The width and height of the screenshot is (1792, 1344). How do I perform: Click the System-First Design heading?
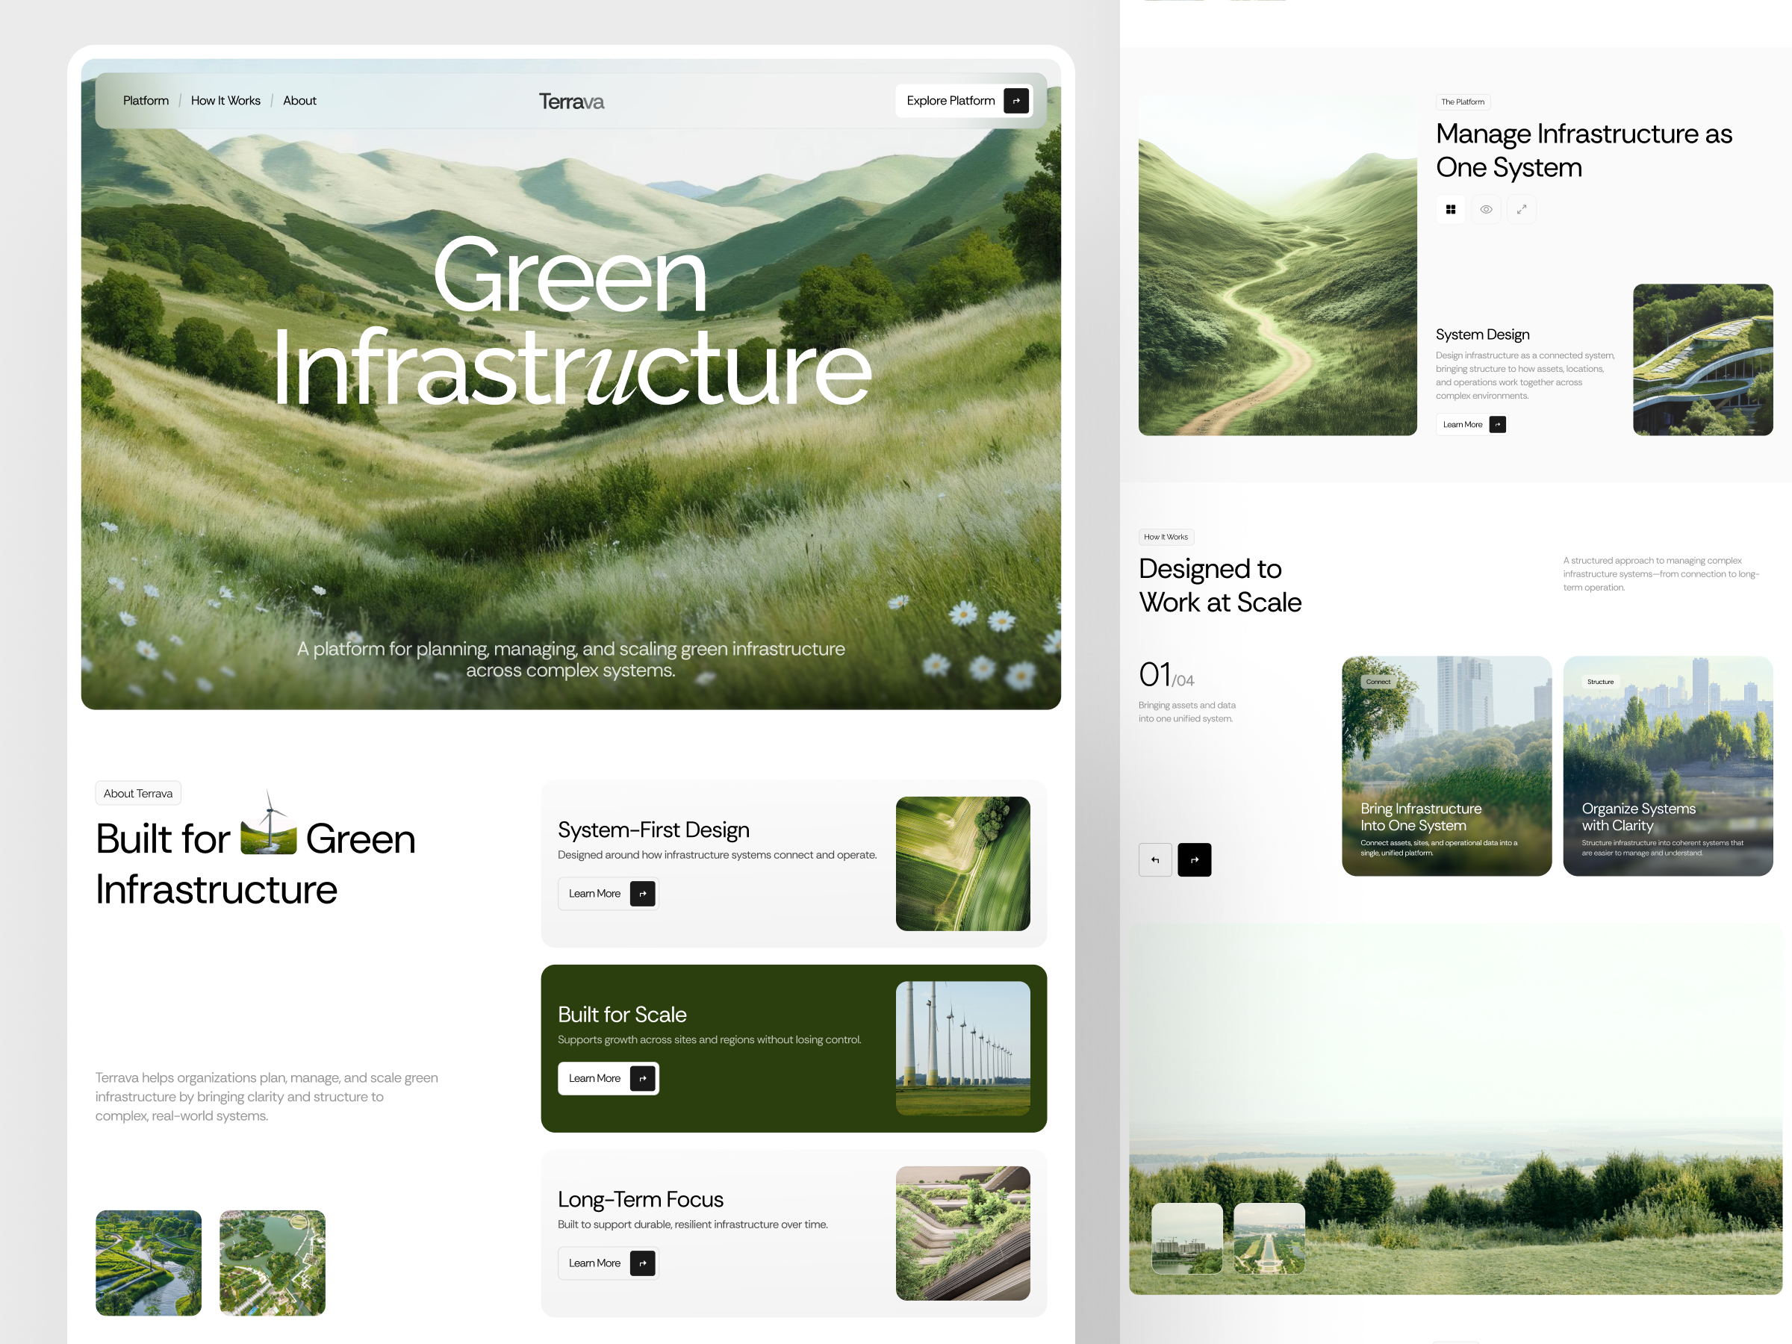click(x=653, y=830)
